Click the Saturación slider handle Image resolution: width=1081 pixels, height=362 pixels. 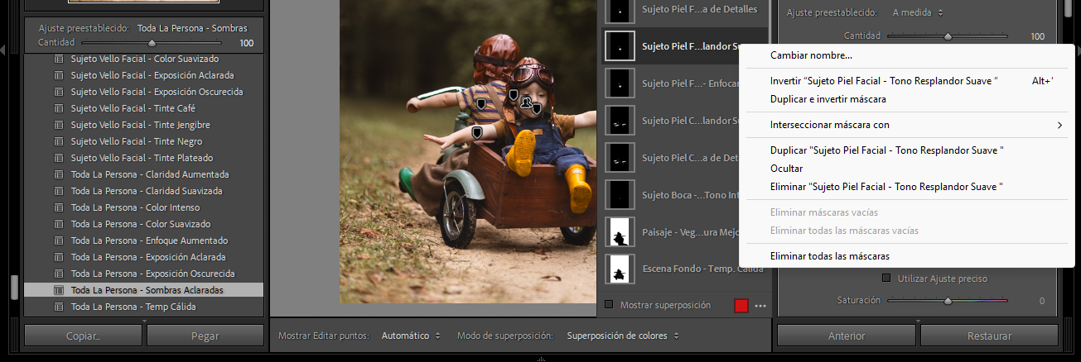click(x=948, y=301)
